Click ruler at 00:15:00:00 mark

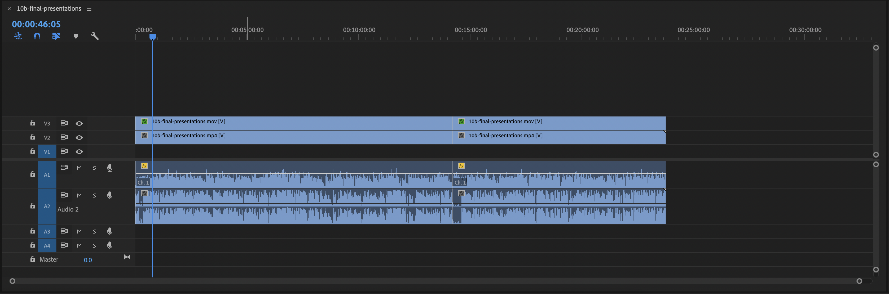pos(470,30)
